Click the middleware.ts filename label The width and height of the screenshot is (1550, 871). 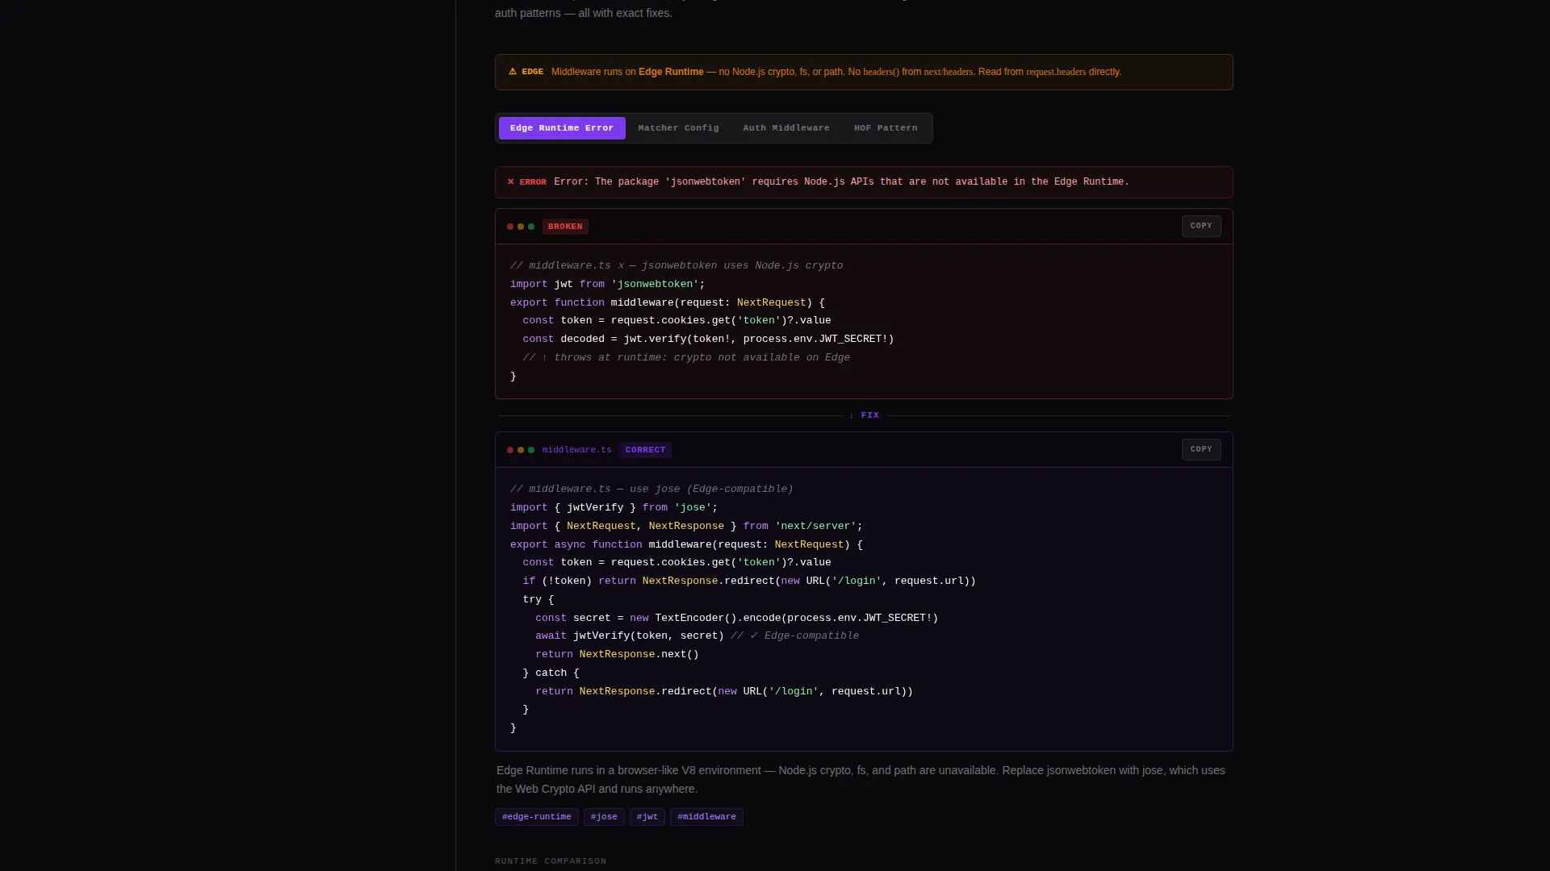point(577,450)
